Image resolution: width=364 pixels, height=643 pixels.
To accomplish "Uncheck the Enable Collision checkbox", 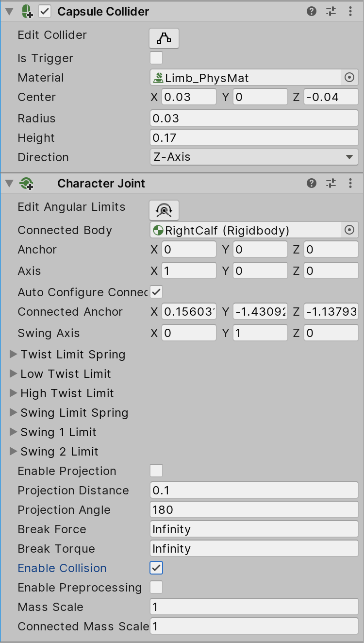I will pyautogui.click(x=156, y=568).
